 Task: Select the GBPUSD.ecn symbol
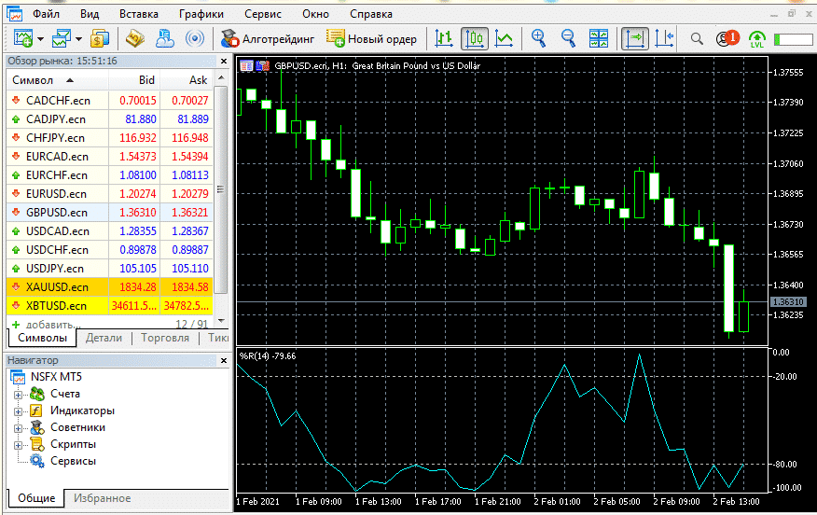(57, 213)
